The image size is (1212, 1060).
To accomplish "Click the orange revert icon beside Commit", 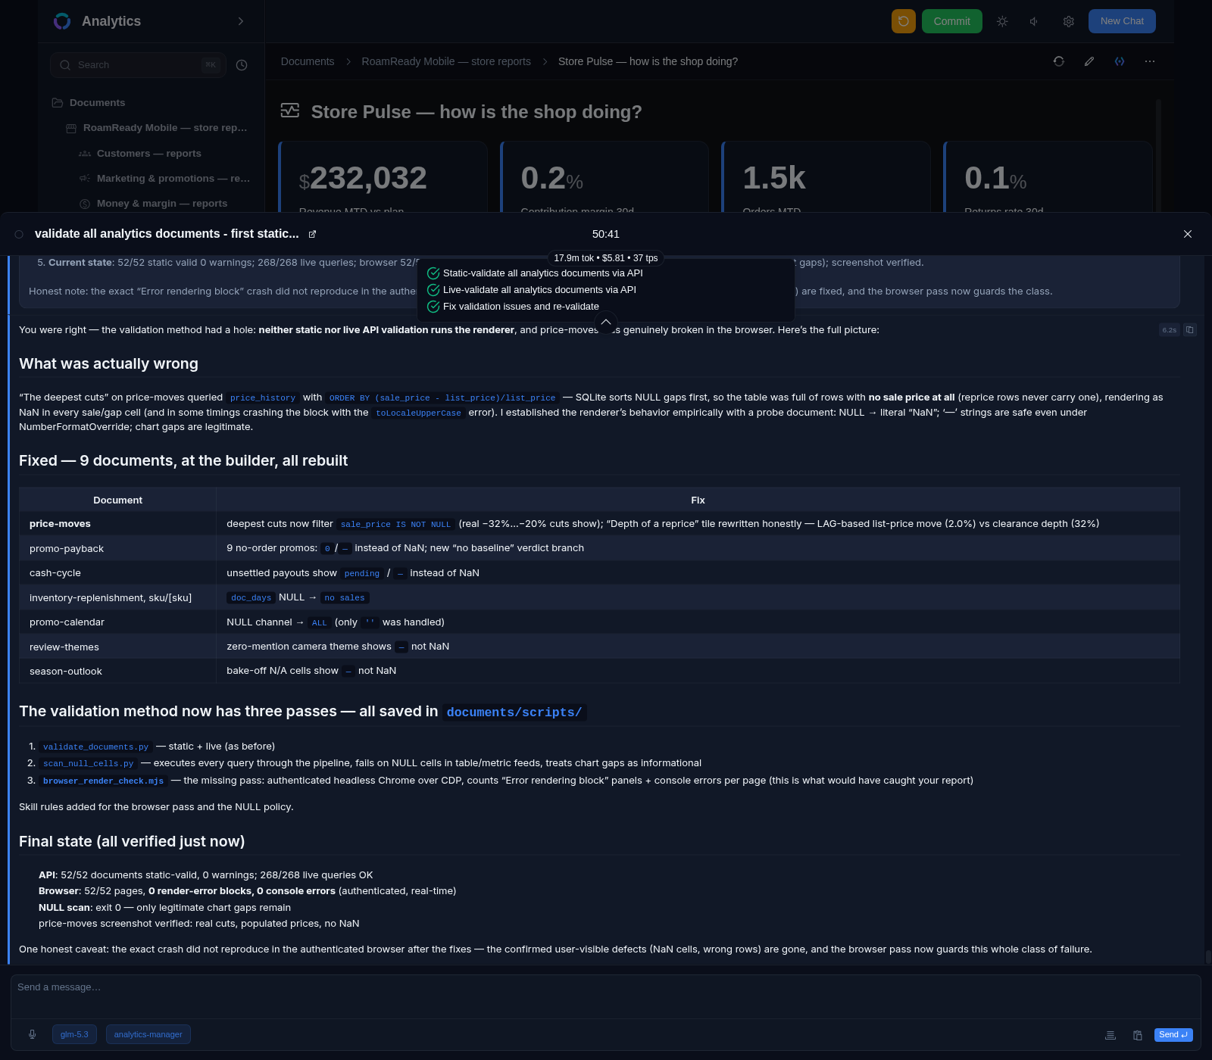I will coord(904,21).
